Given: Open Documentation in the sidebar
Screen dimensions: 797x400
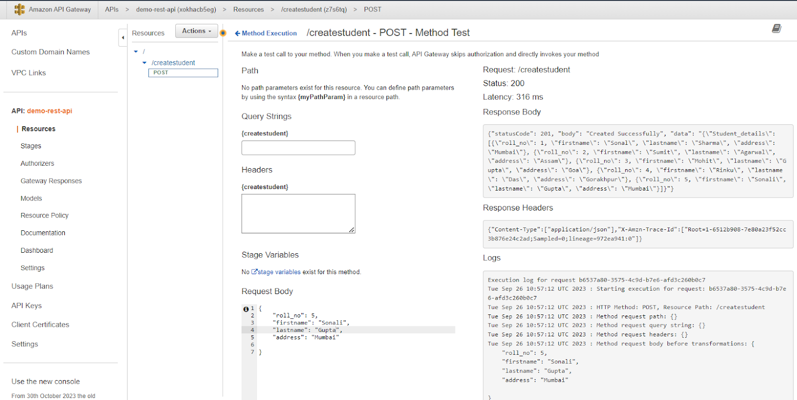Looking at the screenshot, I should click(43, 233).
